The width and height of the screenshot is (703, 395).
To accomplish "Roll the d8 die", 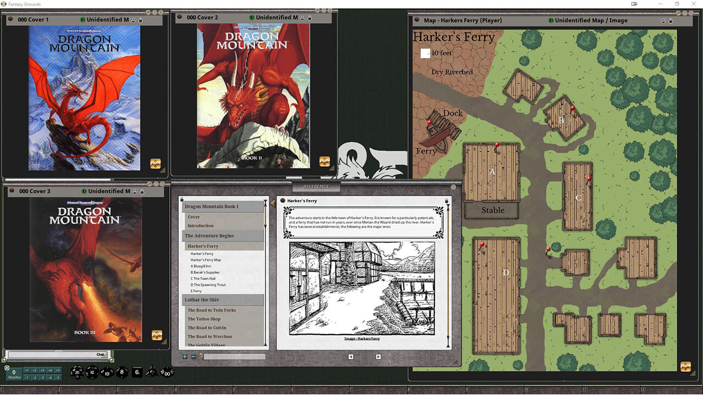I will 122,372.
